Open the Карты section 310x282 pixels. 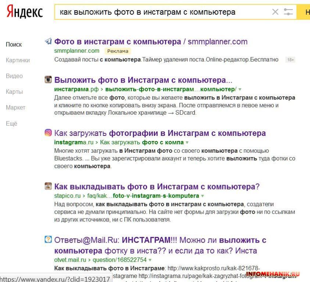14,92
